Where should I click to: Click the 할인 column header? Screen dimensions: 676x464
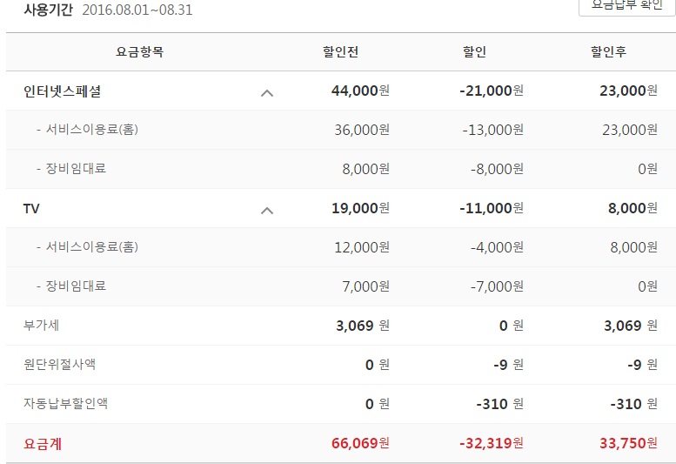tap(474, 52)
